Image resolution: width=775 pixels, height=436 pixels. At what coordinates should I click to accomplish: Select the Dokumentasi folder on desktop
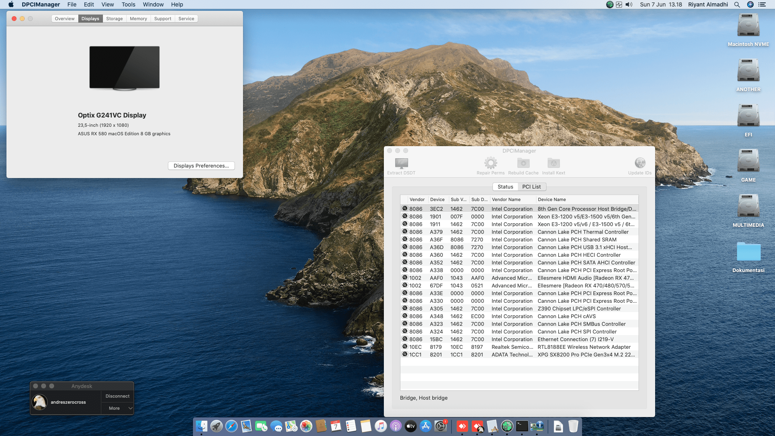[748, 252]
